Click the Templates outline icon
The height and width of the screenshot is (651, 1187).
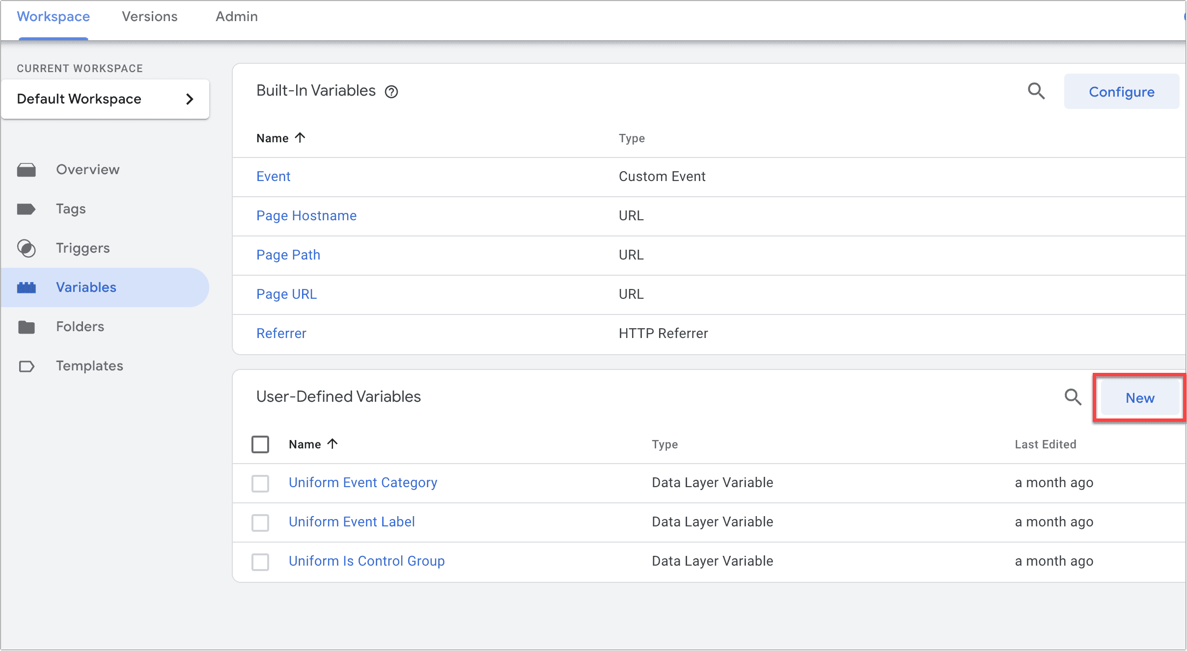pos(27,366)
